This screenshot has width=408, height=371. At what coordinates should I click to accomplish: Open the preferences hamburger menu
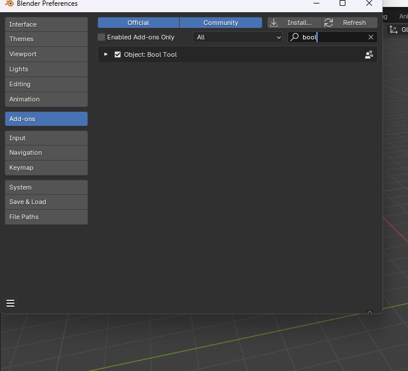[10, 303]
